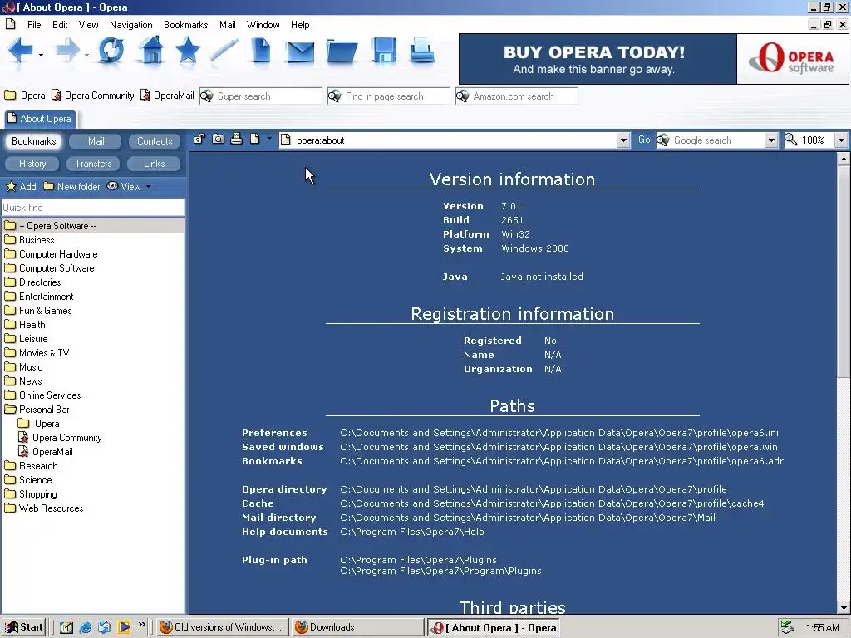The image size is (851, 638).
Task: Open the Help menu
Action: click(299, 24)
